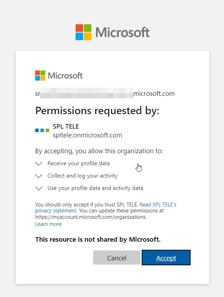Click the Permissions requested by heading

point(97,111)
